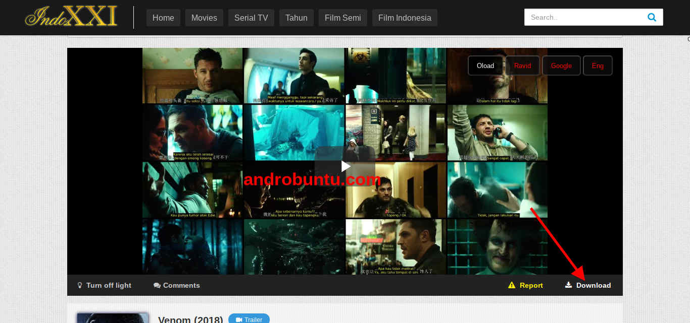The width and height of the screenshot is (690, 323).
Task: Click the Venom movie poster thumbnail
Action: [x=112, y=317]
